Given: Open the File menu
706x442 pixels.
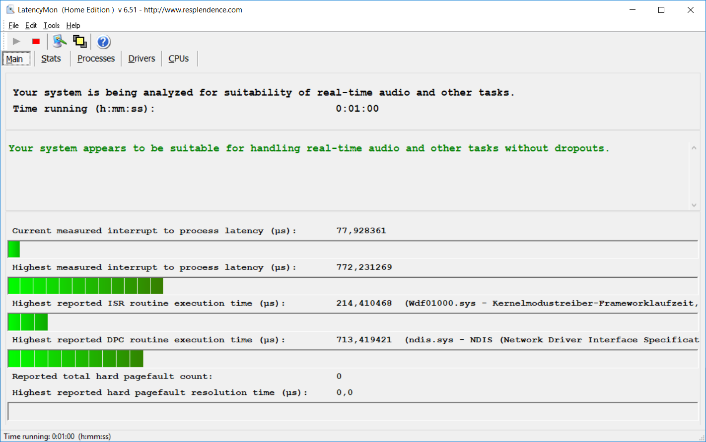Looking at the screenshot, I should coord(13,26).
